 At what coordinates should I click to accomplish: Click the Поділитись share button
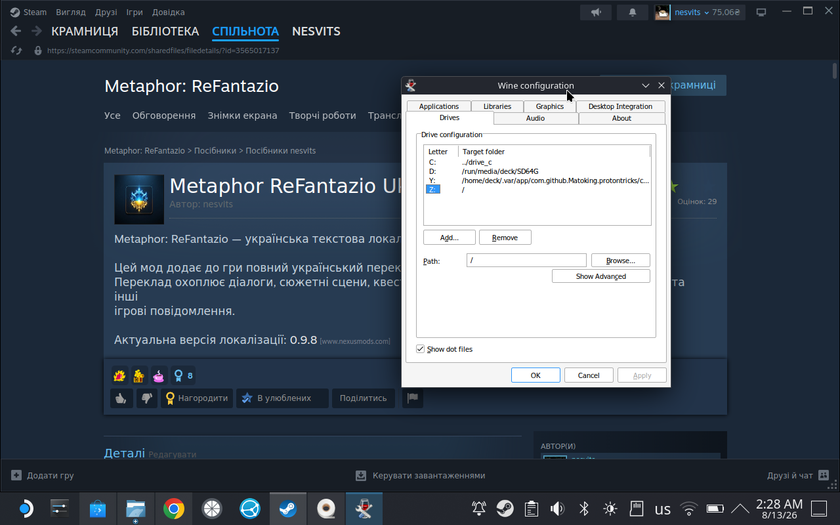point(364,398)
